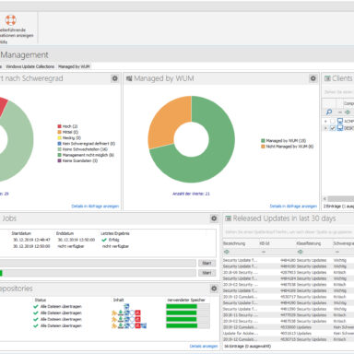The image size is (354, 354).
Task: Expand first client row in Clients tree
Action: (325, 122)
